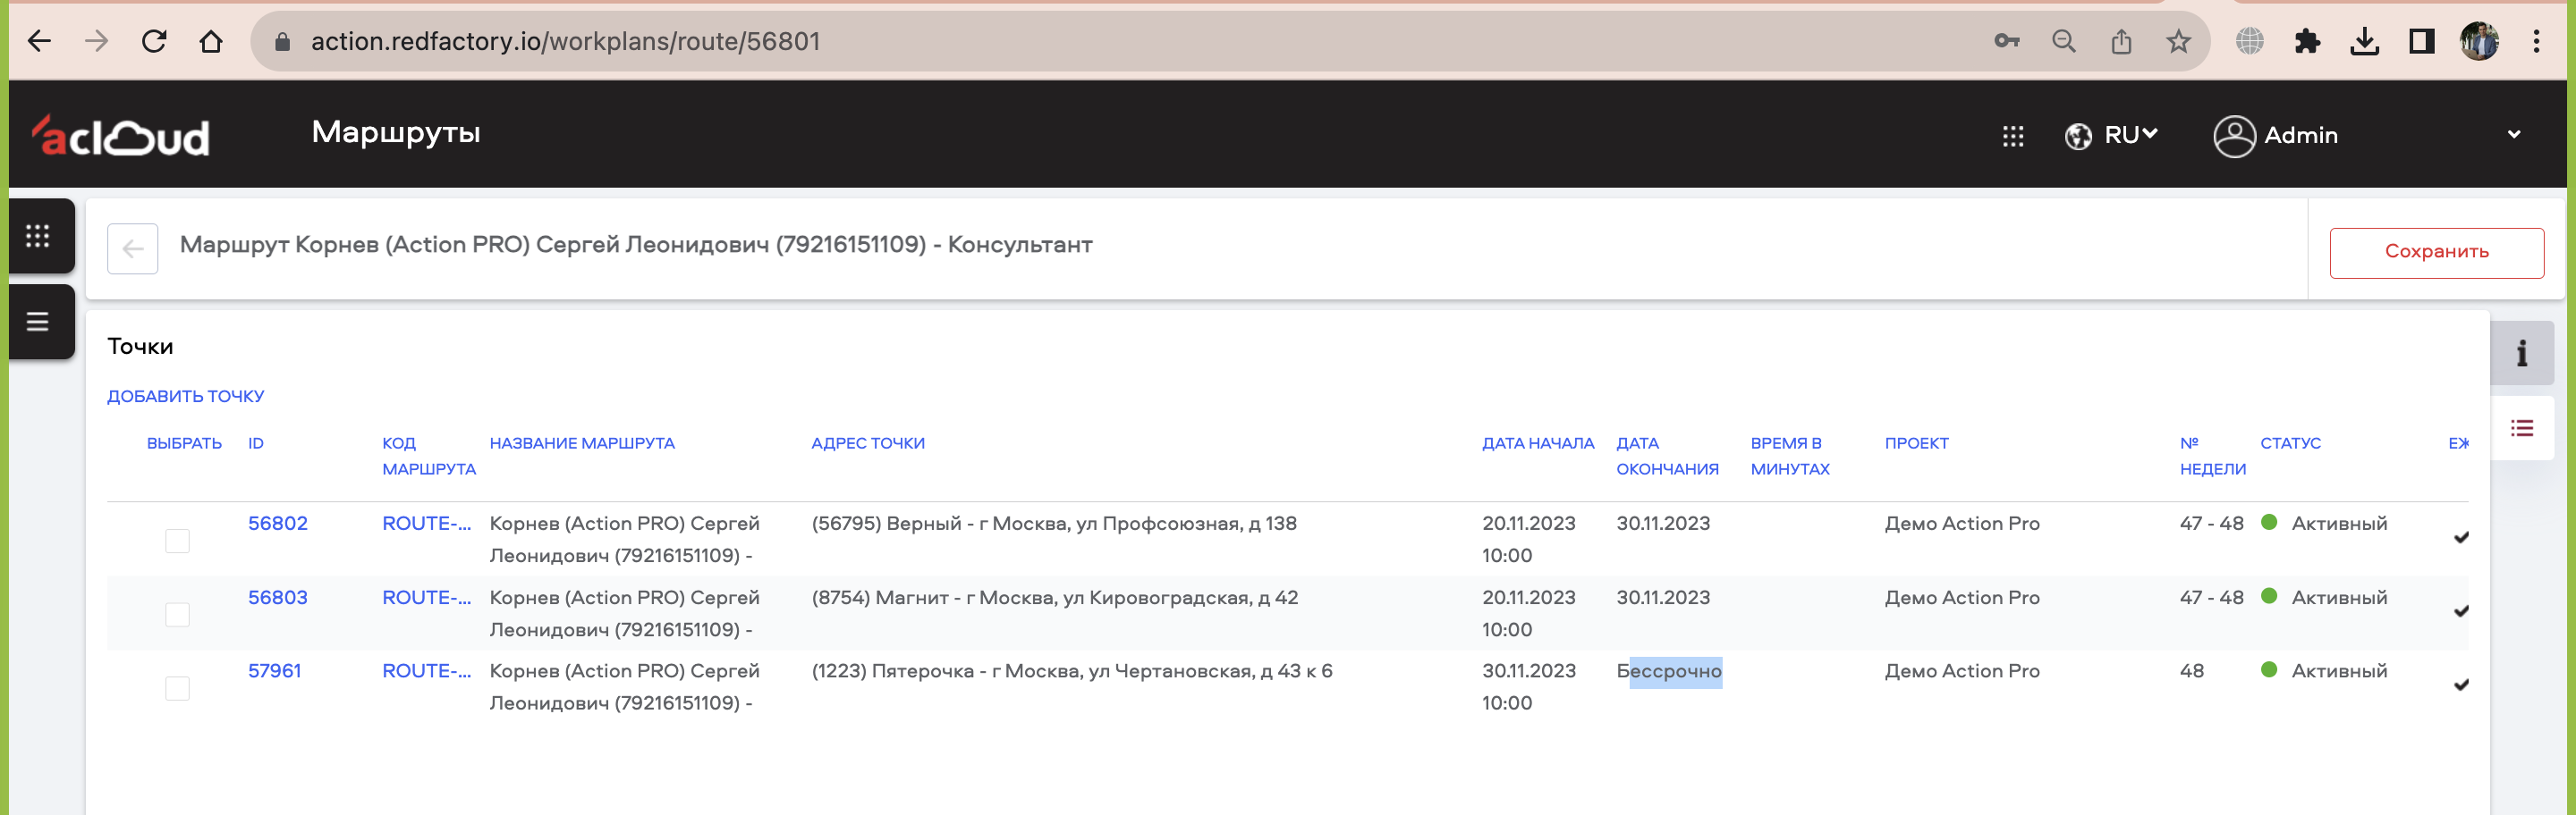
Task: Click the Сохранить button
Action: pos(2436,252)
